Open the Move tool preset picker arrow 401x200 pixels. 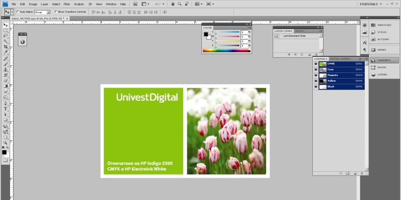(x=12, y=12)
